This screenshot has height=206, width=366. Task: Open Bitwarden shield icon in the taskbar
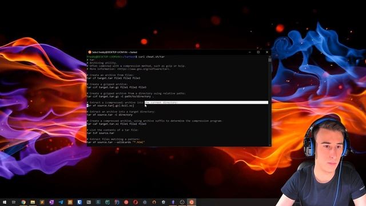pyautogui.click(x=79, y=202)
